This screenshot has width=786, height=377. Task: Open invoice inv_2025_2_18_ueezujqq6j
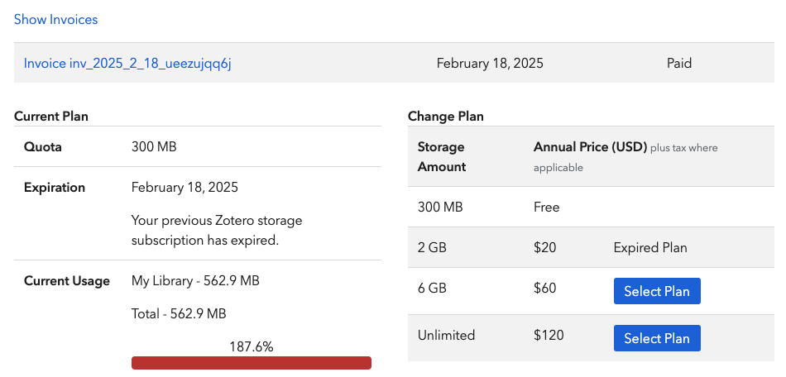tap(127, 63)
